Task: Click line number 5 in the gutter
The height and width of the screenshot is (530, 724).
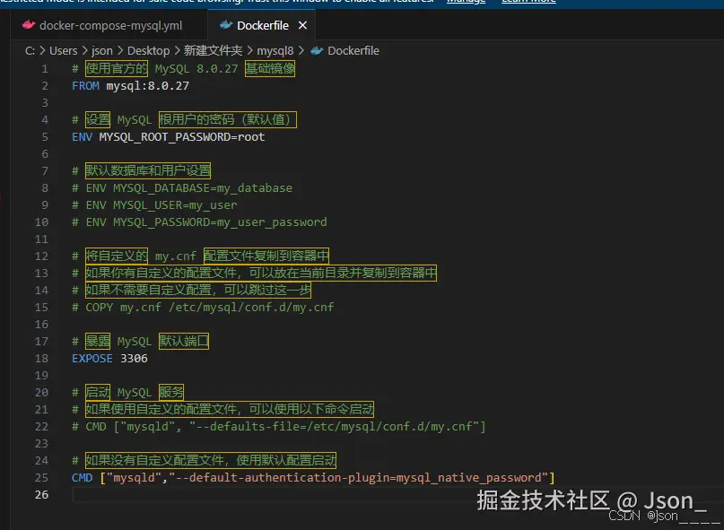Action: pyautogui.click(x=45, y=137)
